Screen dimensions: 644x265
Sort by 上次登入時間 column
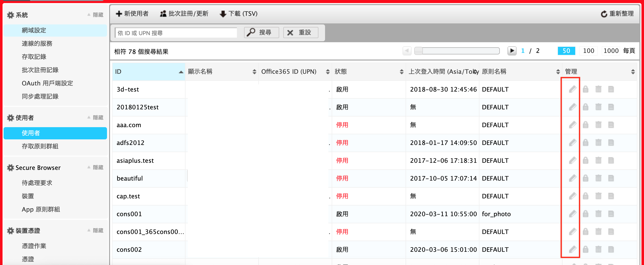[442, 72]
